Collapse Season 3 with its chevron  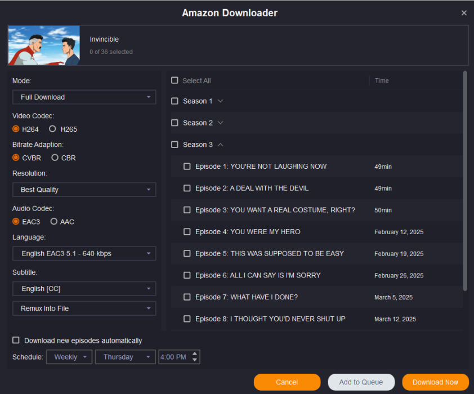220,145
